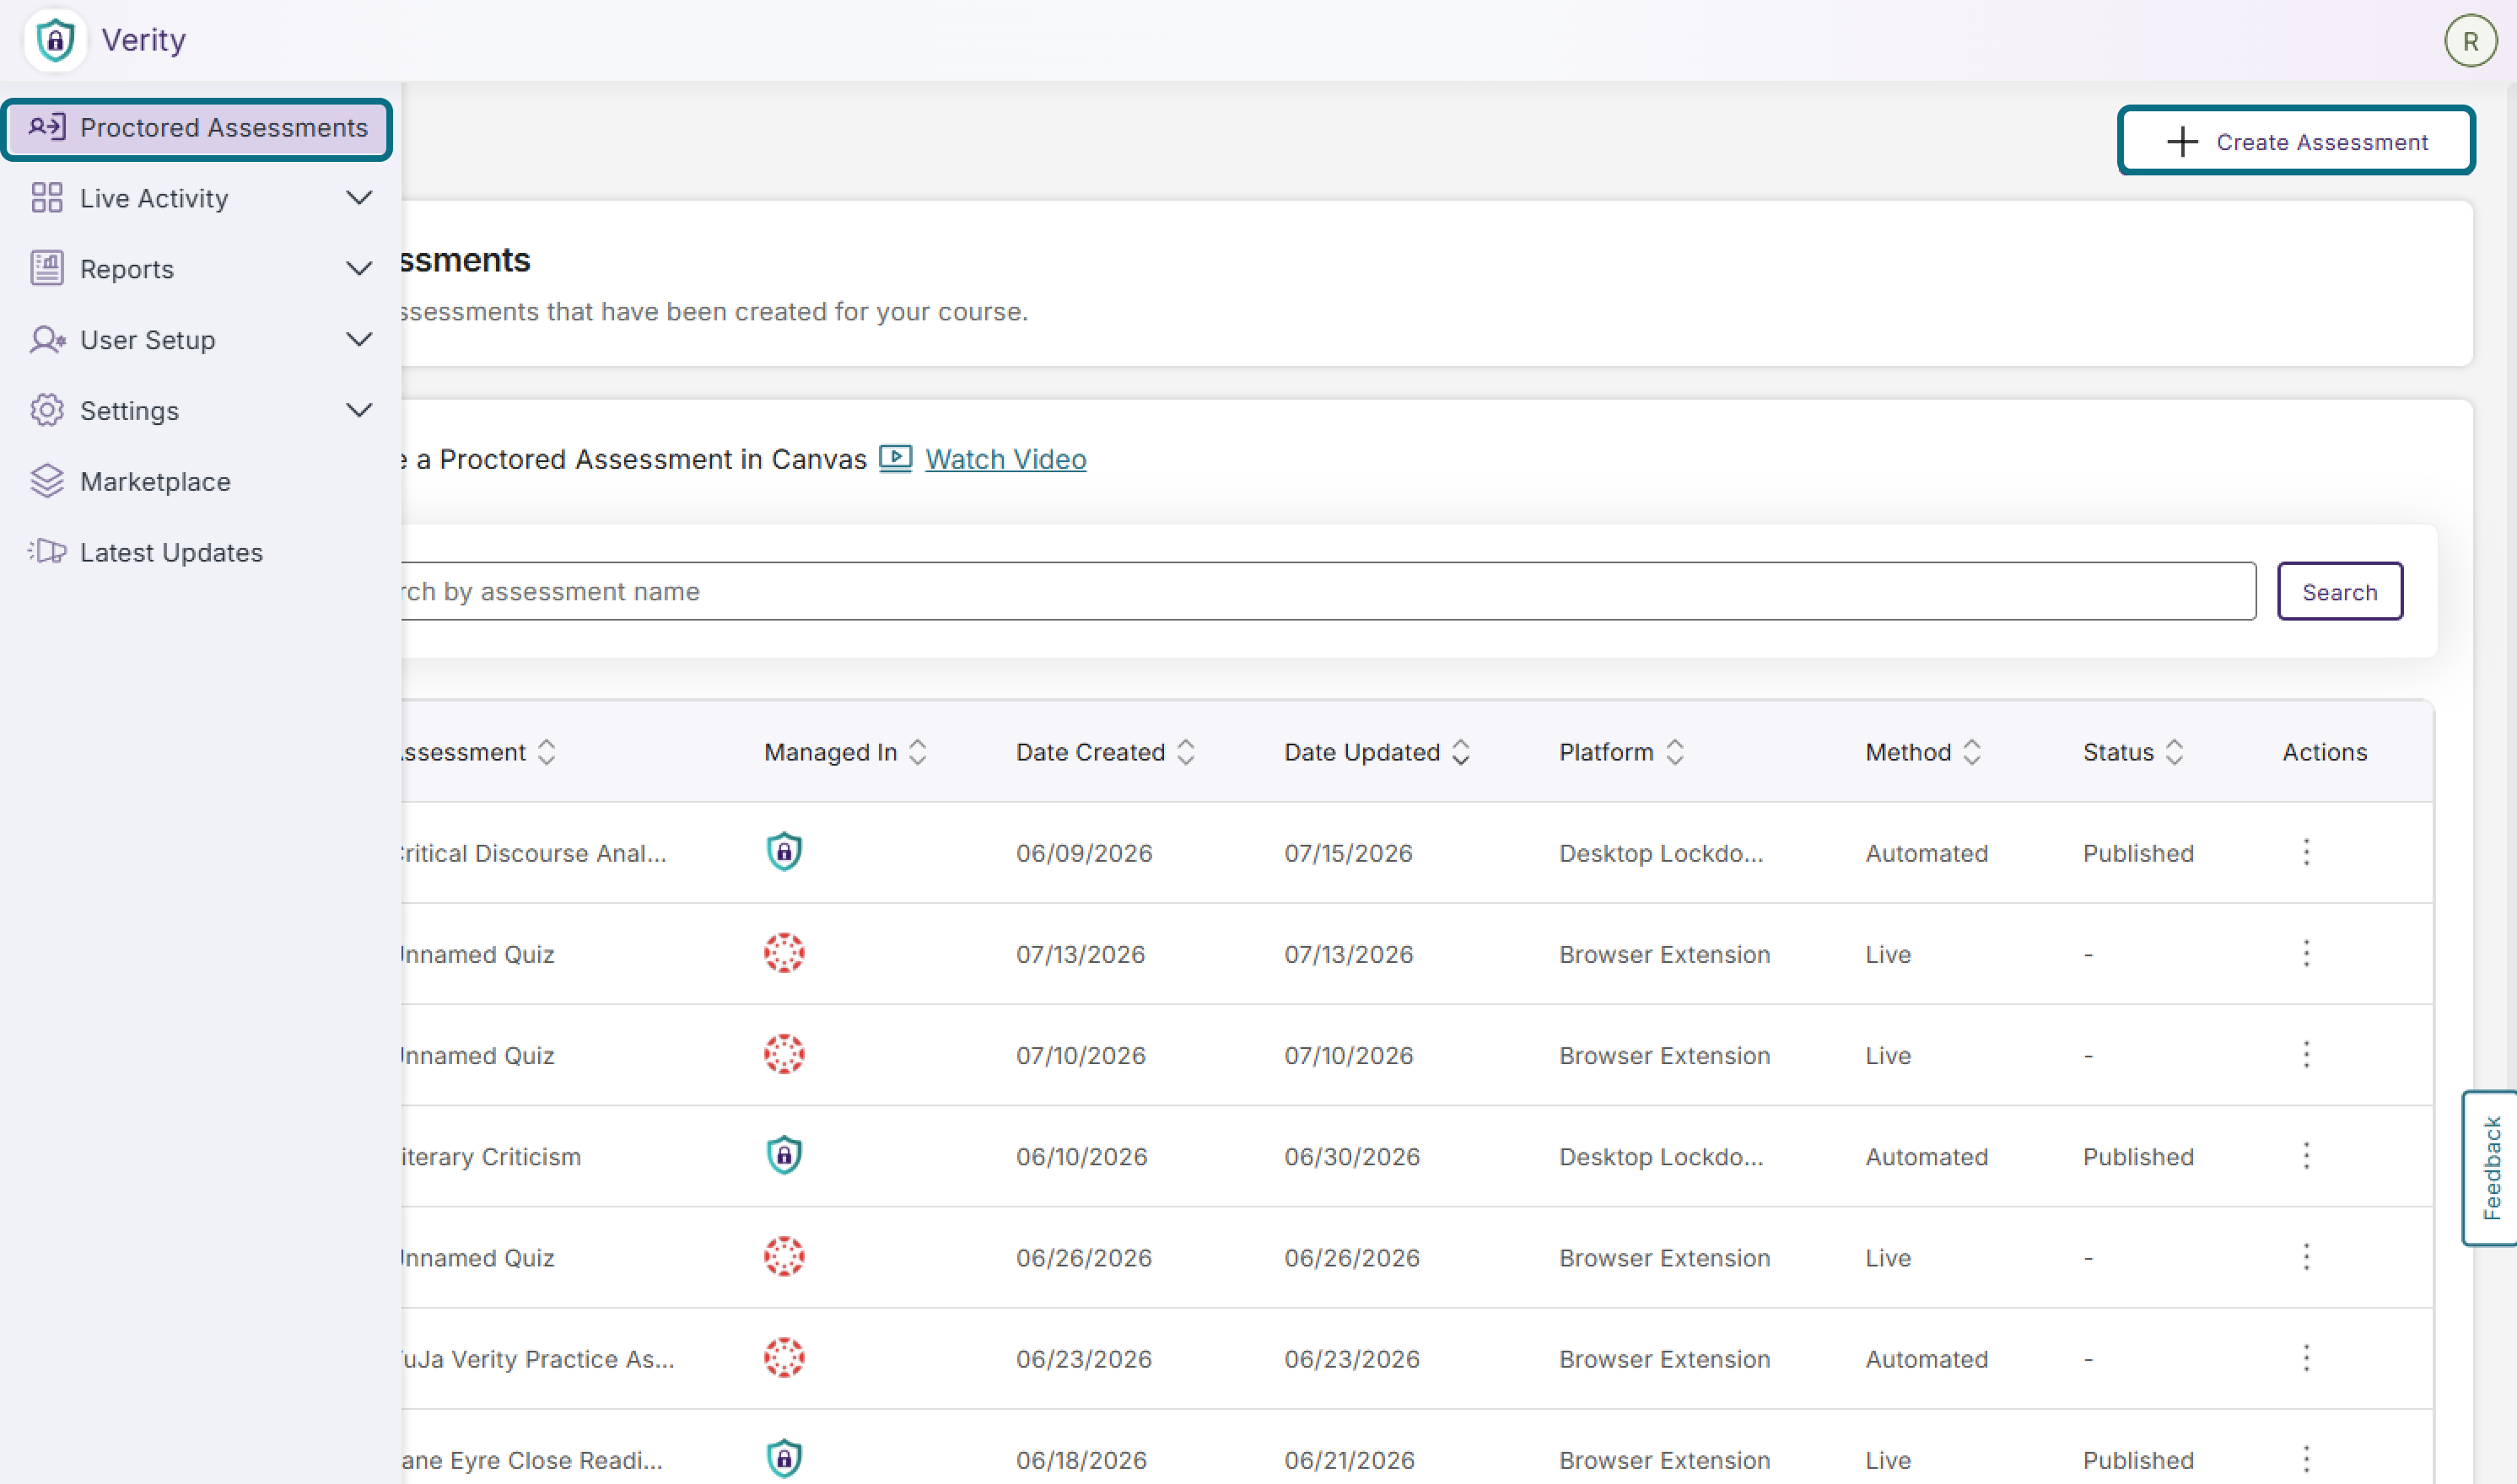Viewport: 2517px width, 1484px height.
Task: Sort table by Date Created
Action: (1185, 752)
